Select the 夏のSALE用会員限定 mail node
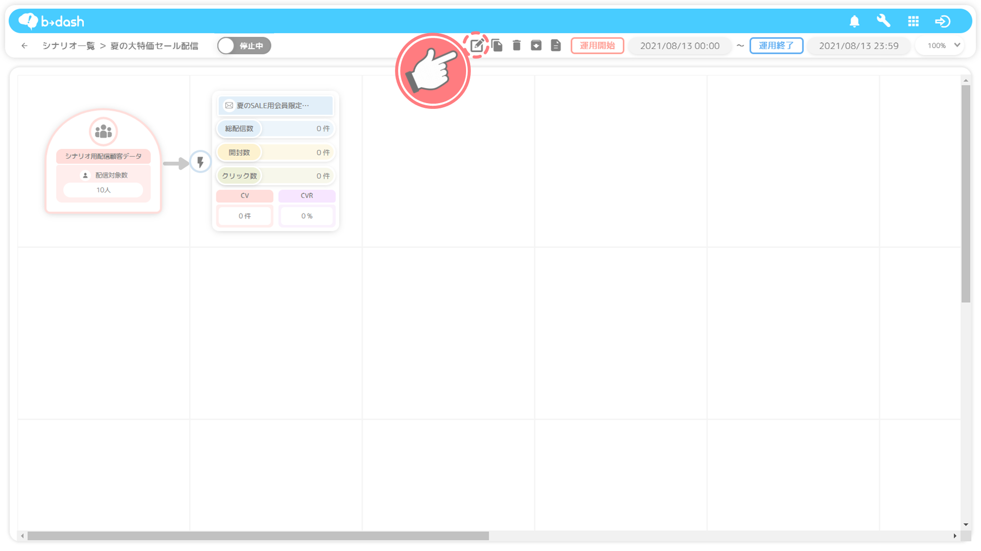This screenshot has width=981, height=551. [275, 106]
